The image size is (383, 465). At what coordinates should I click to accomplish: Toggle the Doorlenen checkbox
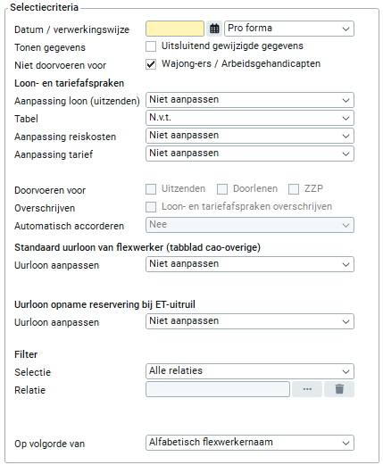[222, 189]
